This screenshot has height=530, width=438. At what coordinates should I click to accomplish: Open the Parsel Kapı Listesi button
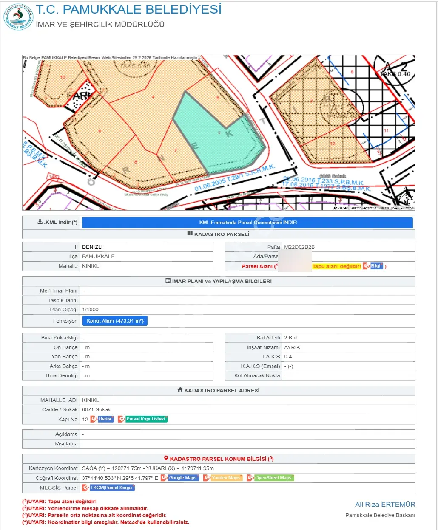click(x=142, y=419)
